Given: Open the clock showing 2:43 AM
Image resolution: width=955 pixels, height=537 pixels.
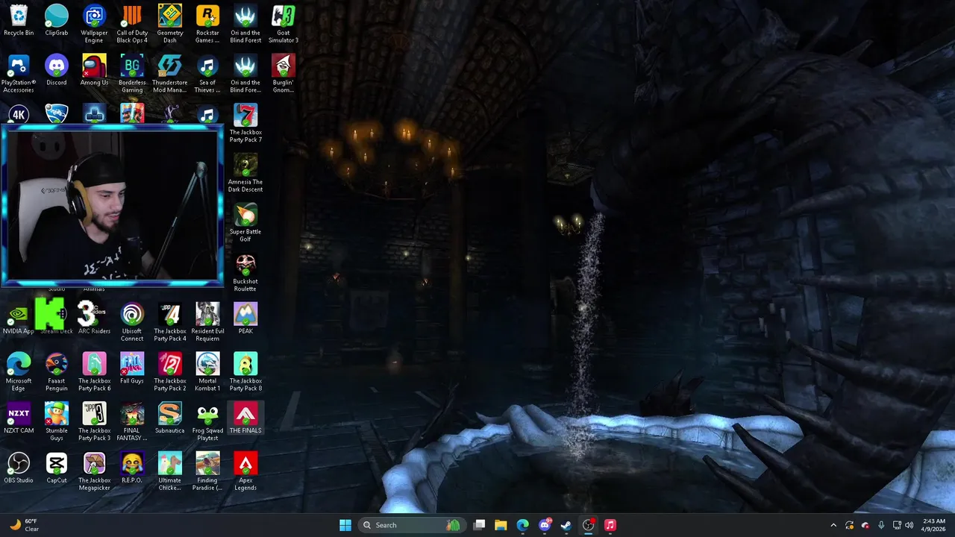Looking at the screenshot, I should coord(933,525).
